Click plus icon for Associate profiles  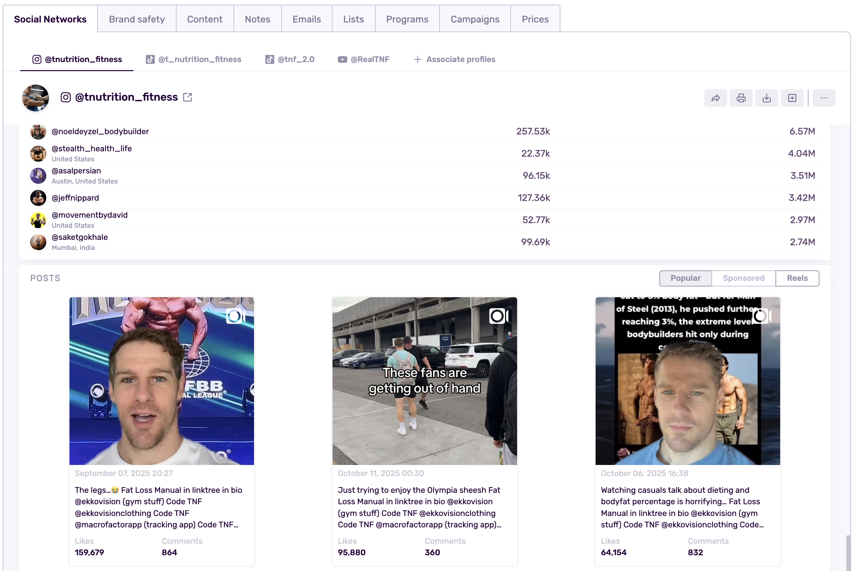click(417, 59)
